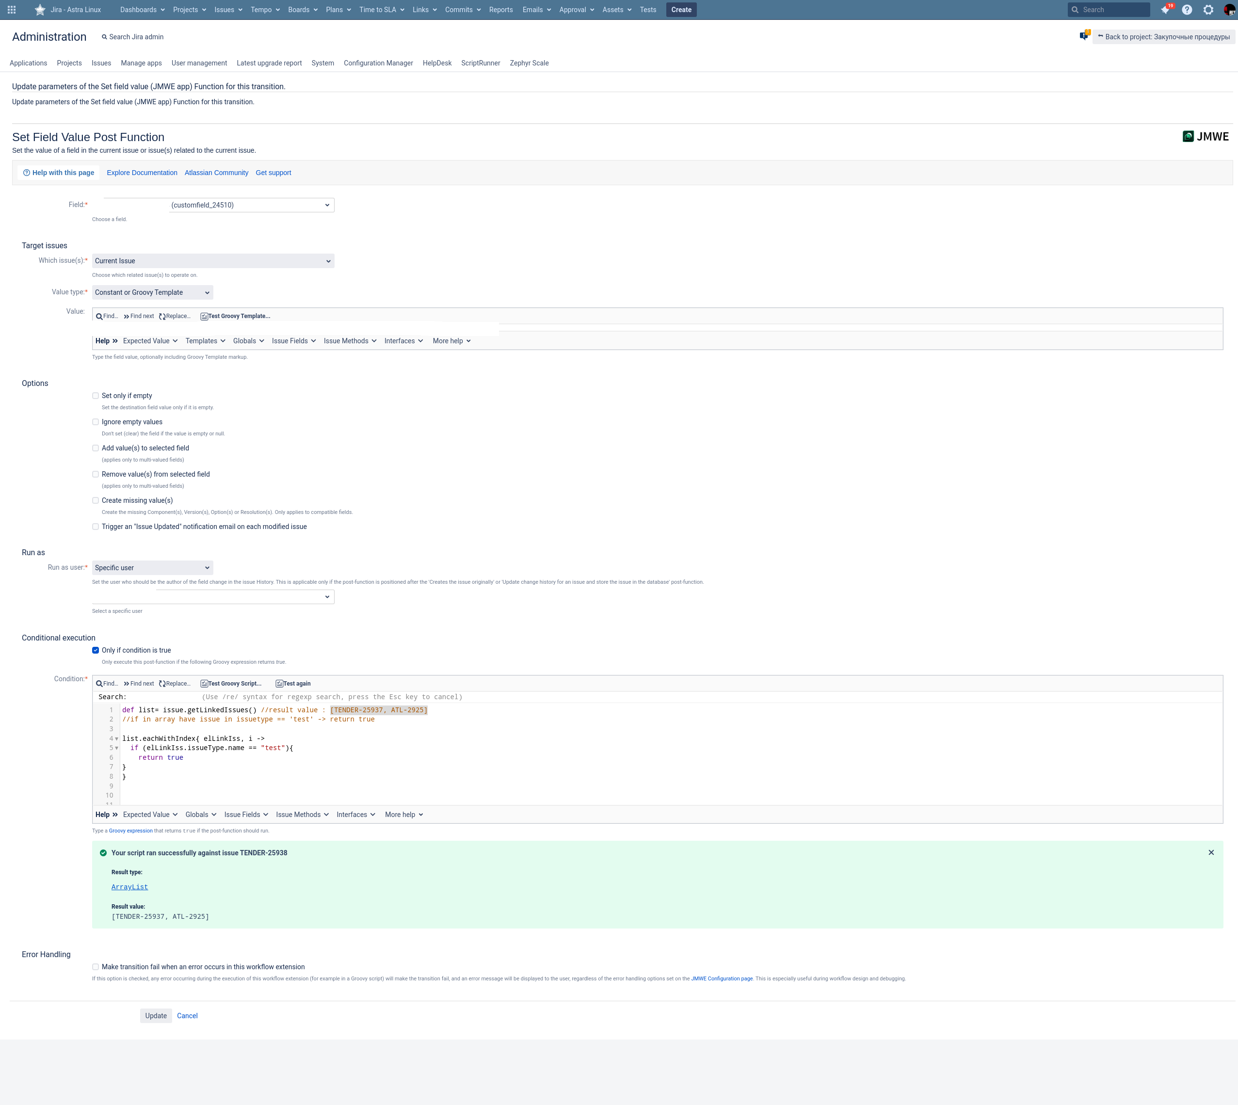Open the ScriptRunner admin tab
The image size is (1238, 1105).
[480, 63]
